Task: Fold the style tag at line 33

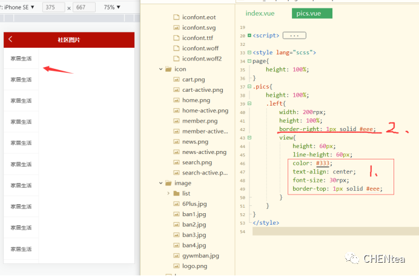Action: [249, 53]
